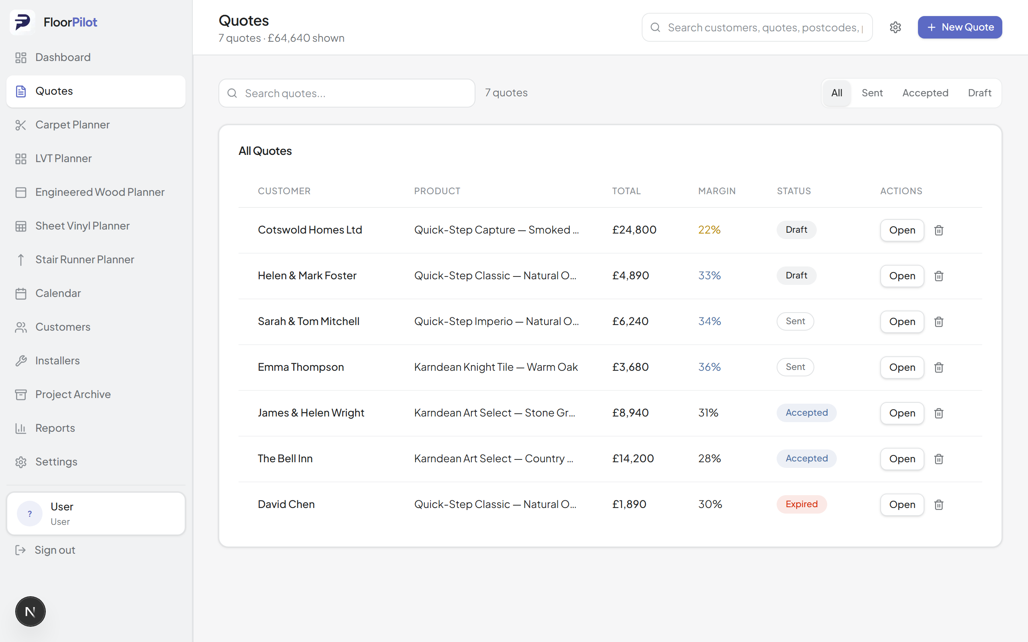Click the 22% margin value
Screen dimensions: 1028x642
710,230
